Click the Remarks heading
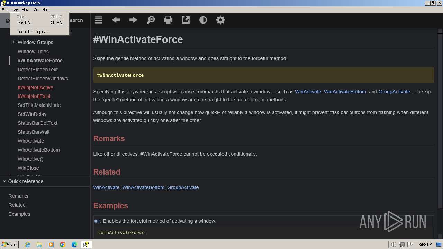This screenshot has height=249, width=443. click(109, 138)
